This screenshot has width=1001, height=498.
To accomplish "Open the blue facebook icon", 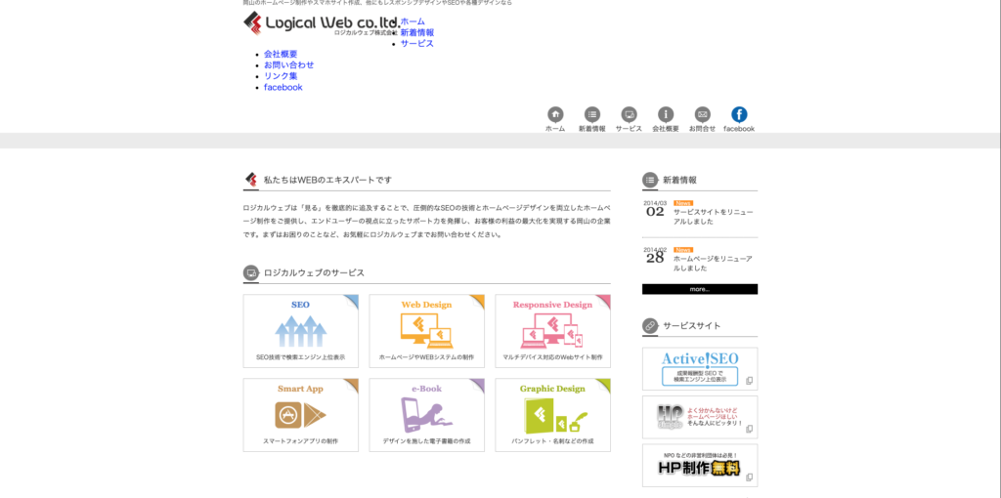I will 739,115.
